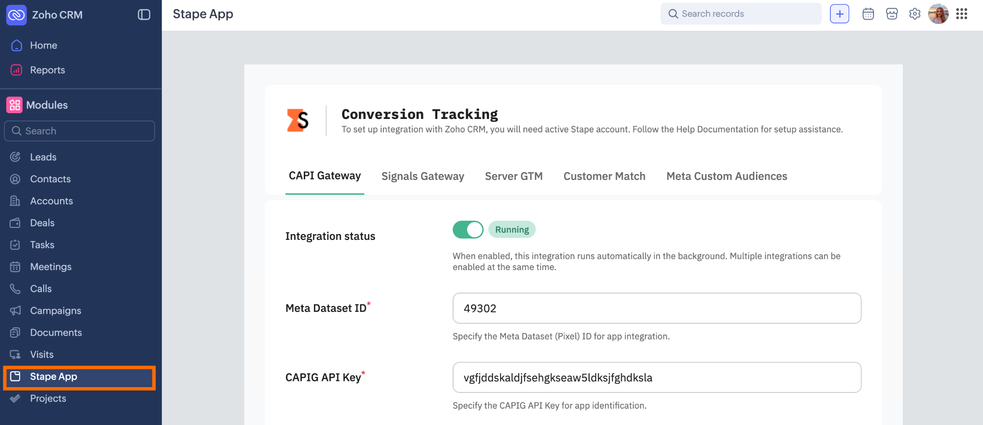This screenshot has height=425, width=983.
Task: Click the Home icon in the sidebar
Action: pyautogui.click(x=16, y=46)
